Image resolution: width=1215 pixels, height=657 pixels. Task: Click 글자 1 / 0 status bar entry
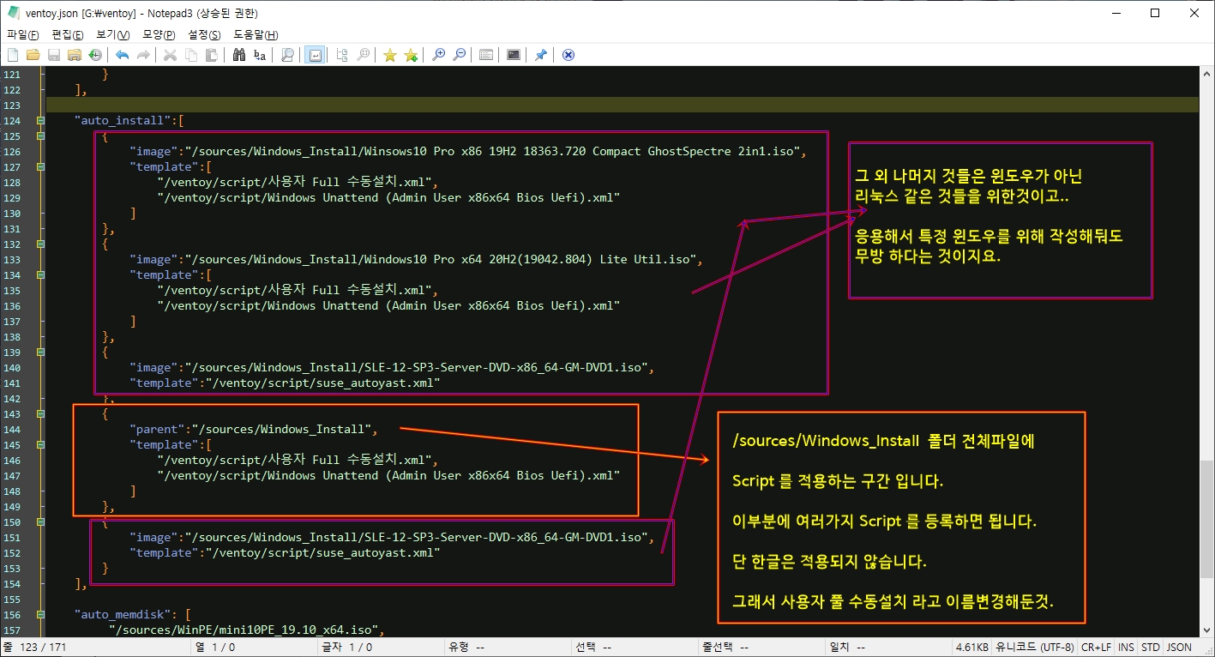(x=346, y=648)
